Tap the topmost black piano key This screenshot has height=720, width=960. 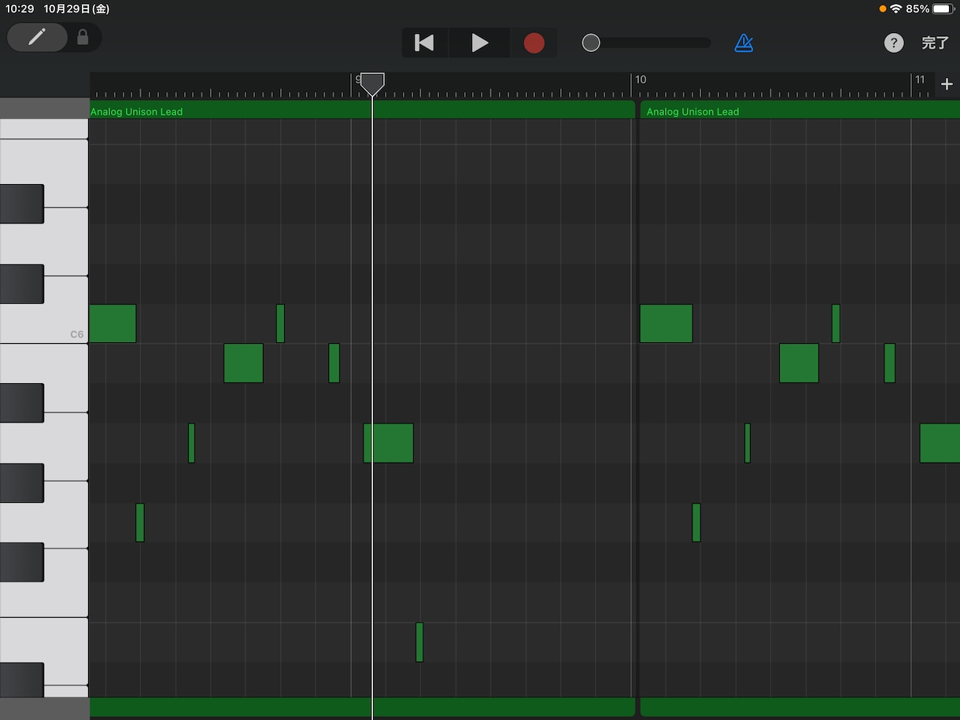click(22, 204)
